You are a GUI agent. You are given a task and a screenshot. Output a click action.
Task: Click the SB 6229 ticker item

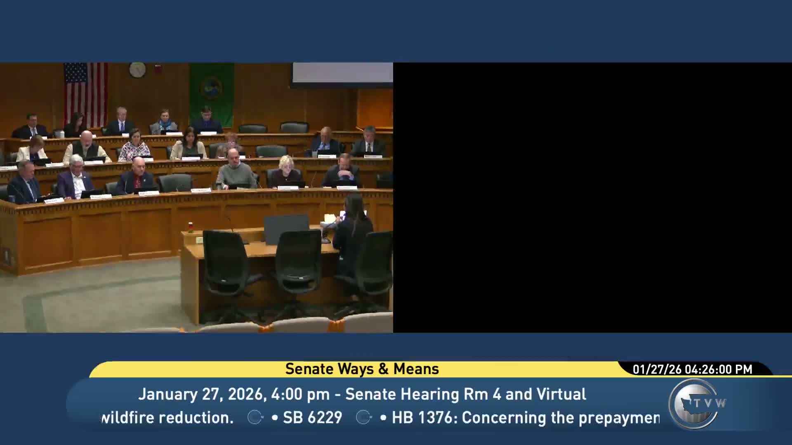click(x=312, y=417)
